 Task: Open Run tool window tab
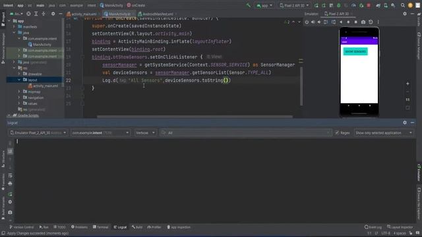[44, 227]
